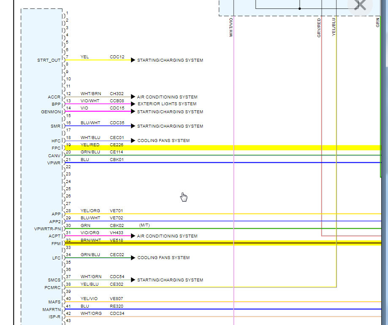Click the SMCS pin label
388x325 pixels.
coord(54,280)
